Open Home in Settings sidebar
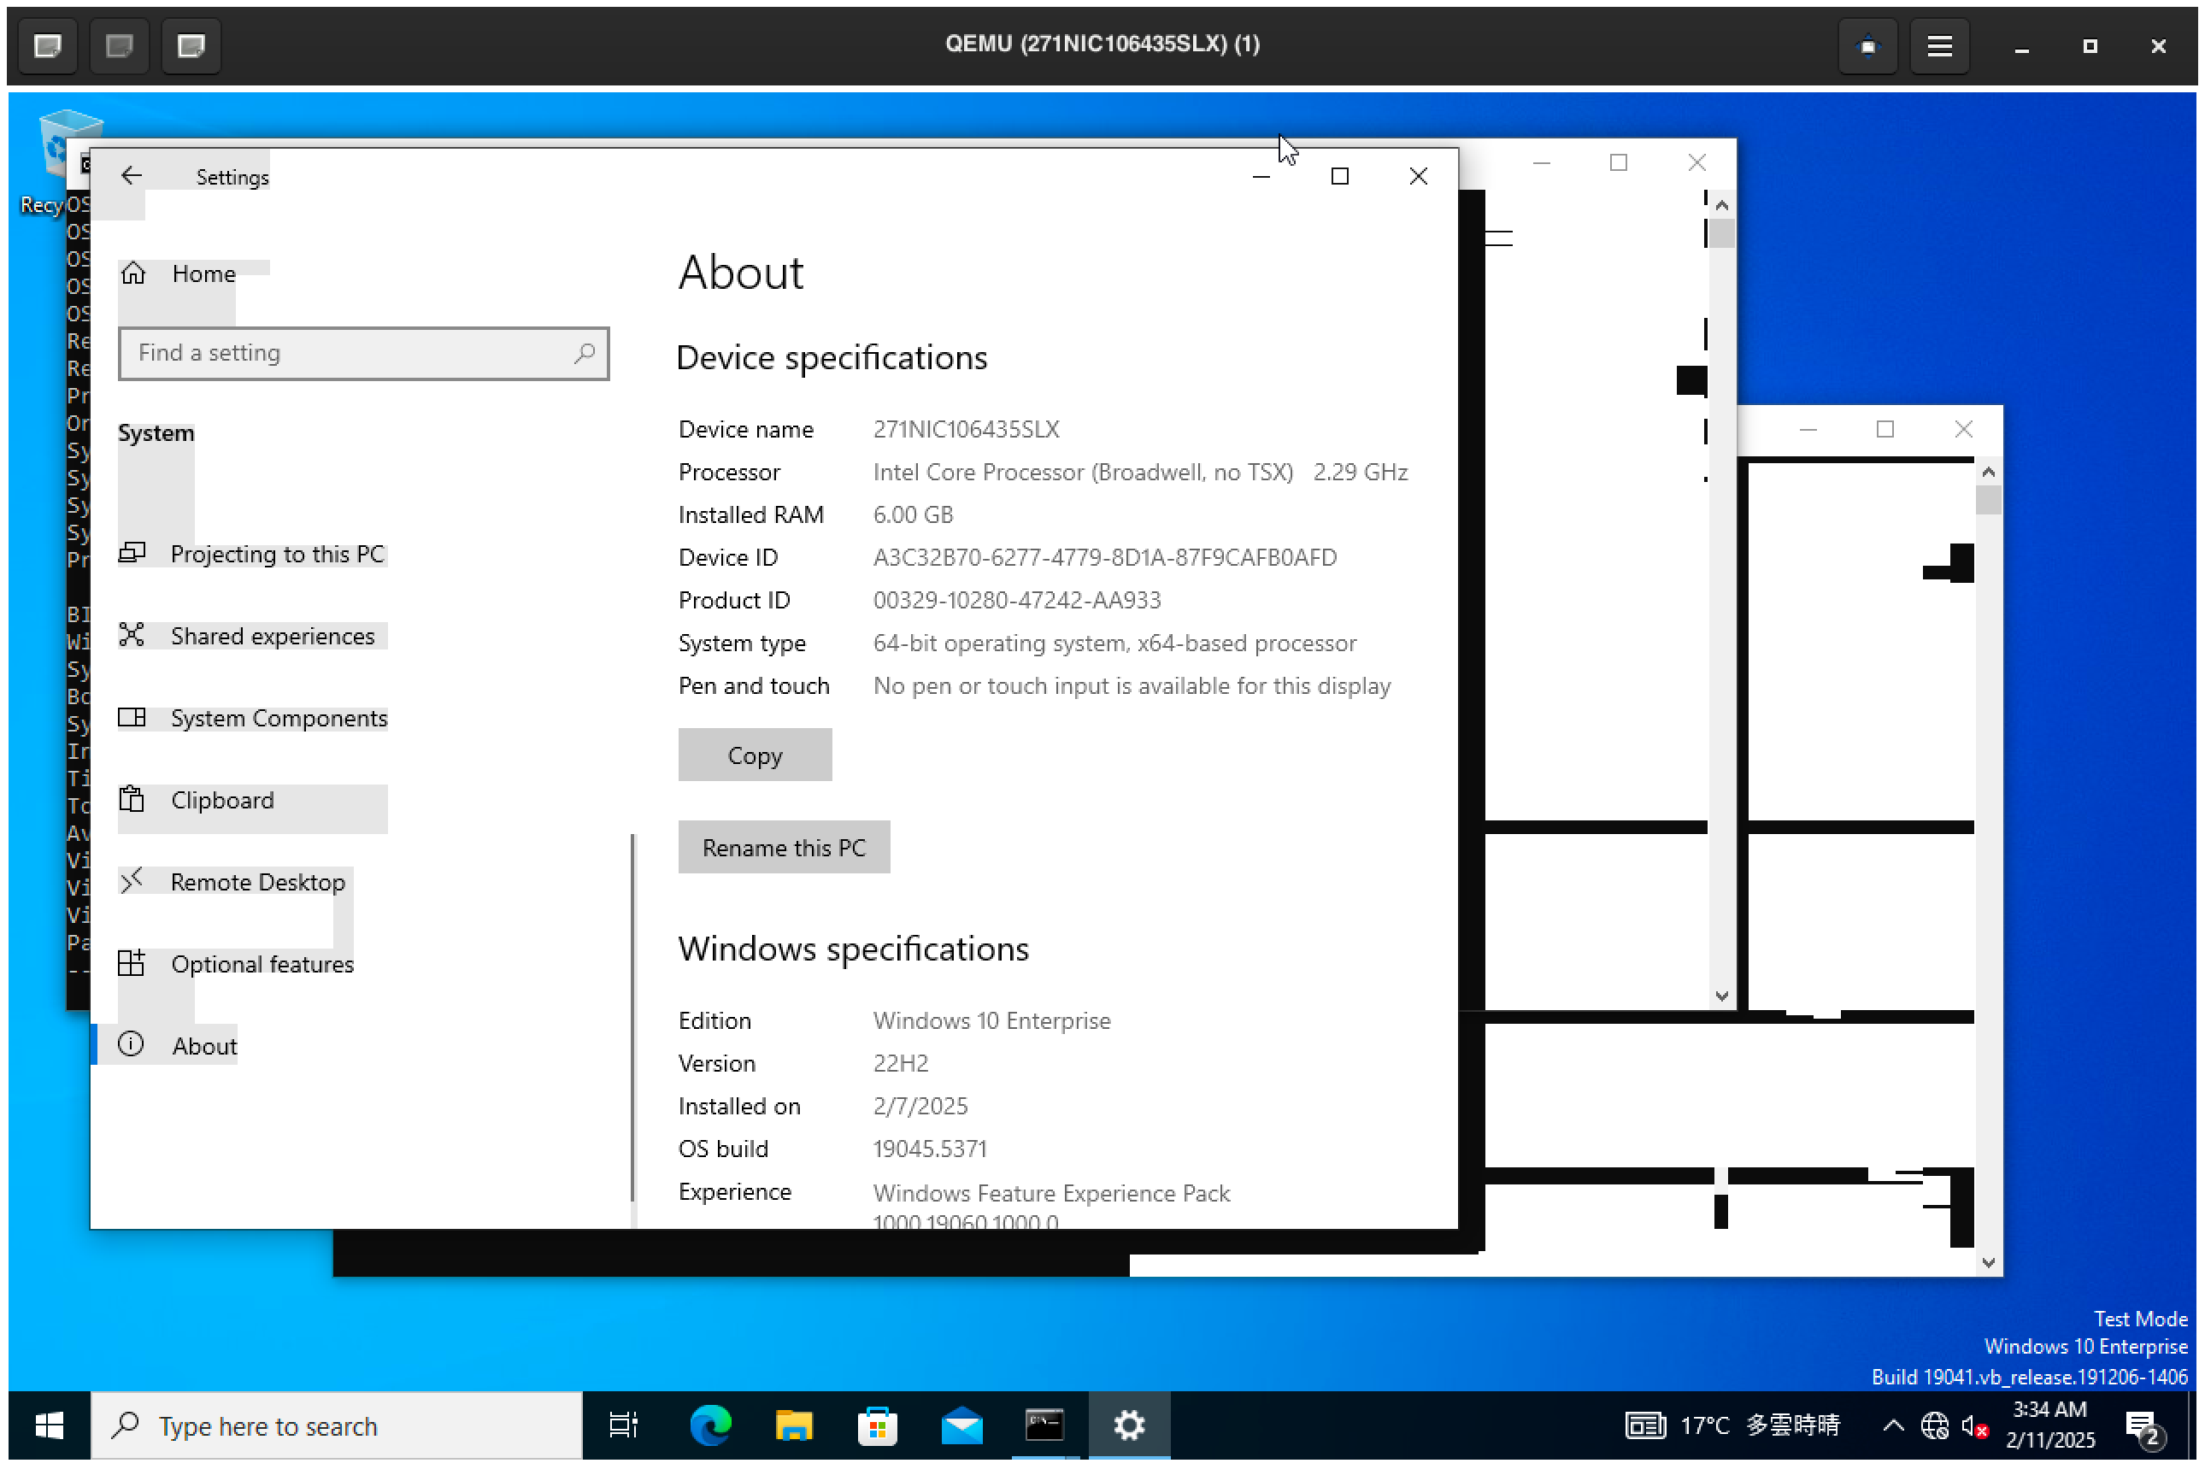2205x1475 pixels. tap(203, 273)
